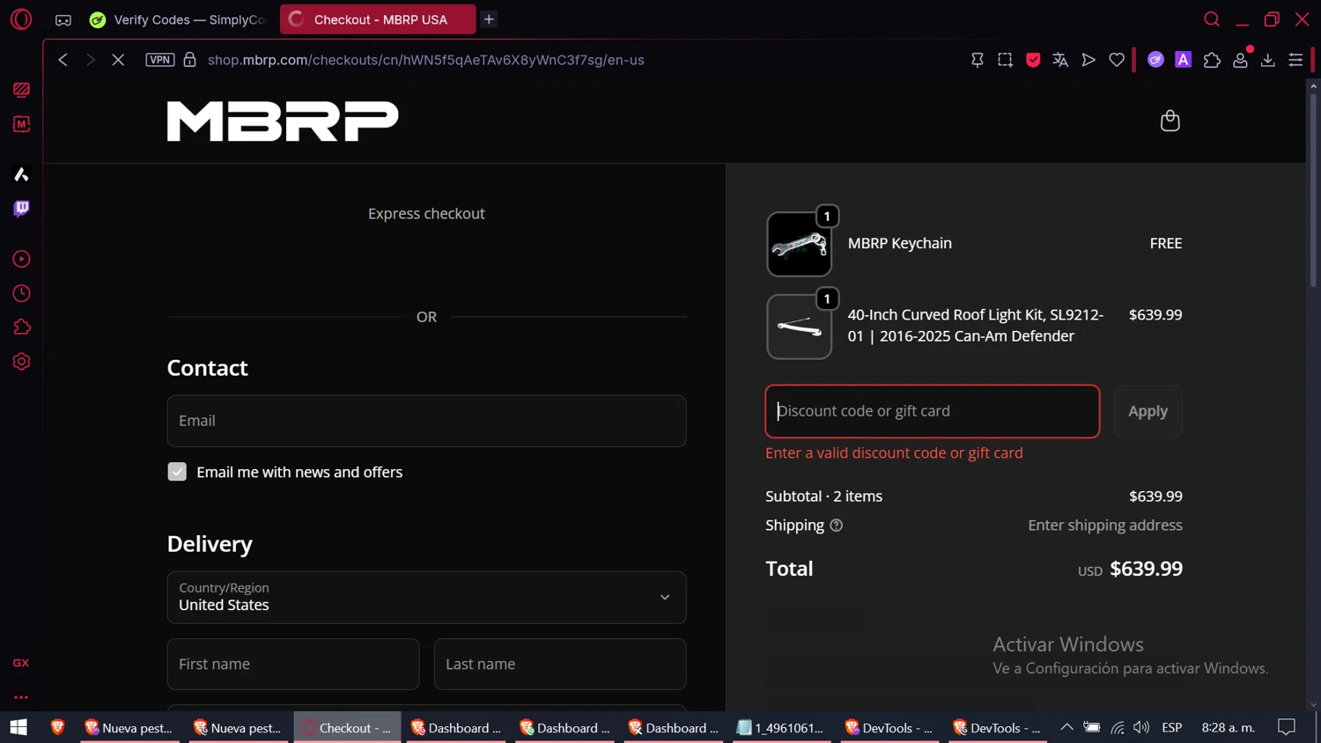Stop loading the checkout page
The height and width of the screenshot is (743, 1321).
(118, 60)
